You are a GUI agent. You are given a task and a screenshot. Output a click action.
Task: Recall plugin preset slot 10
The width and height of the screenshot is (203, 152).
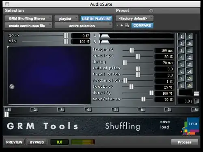pyautogui.click(x=189, y=43)
